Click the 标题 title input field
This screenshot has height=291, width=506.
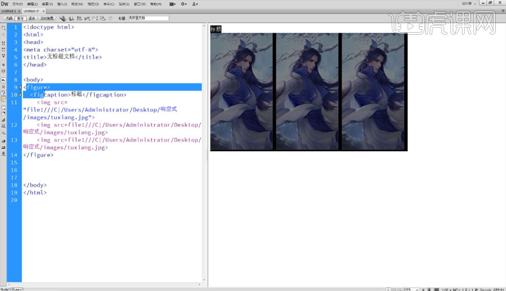tap(148, 18)
